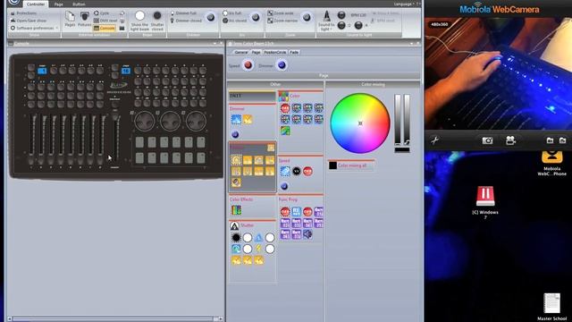This screenshot has height=322, width=572.
Task: Click the yellow lightning icon in Shutter section
Action: [258, 249]
